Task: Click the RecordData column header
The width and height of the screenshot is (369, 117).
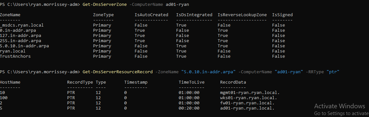Action: point(233,82)
